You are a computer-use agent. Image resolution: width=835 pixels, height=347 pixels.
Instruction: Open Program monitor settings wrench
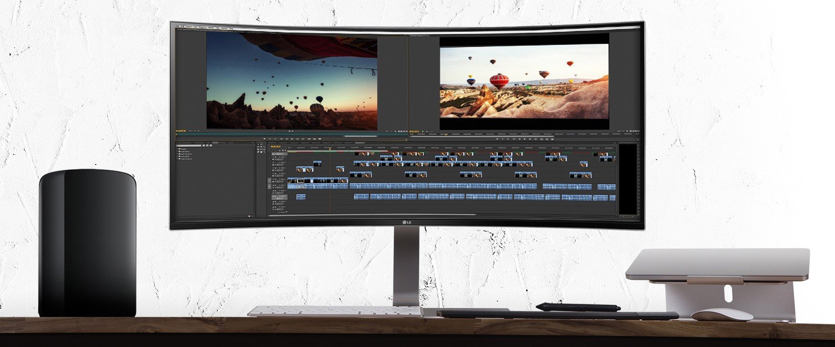pos(627,131)
